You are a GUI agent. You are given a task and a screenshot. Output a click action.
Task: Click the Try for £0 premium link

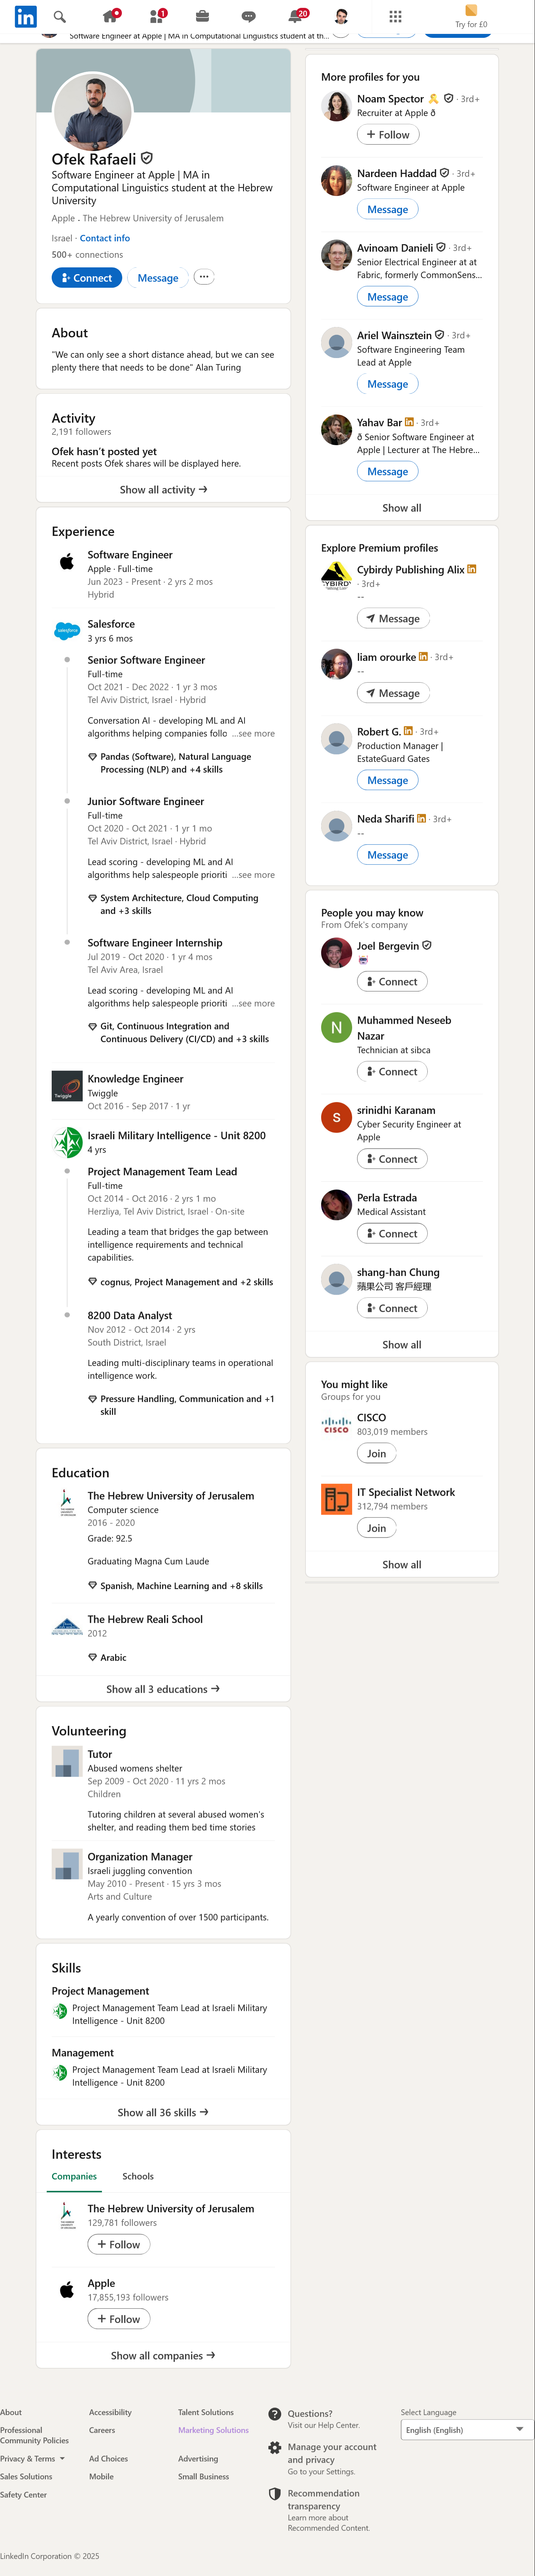click(x=471, y=17)
